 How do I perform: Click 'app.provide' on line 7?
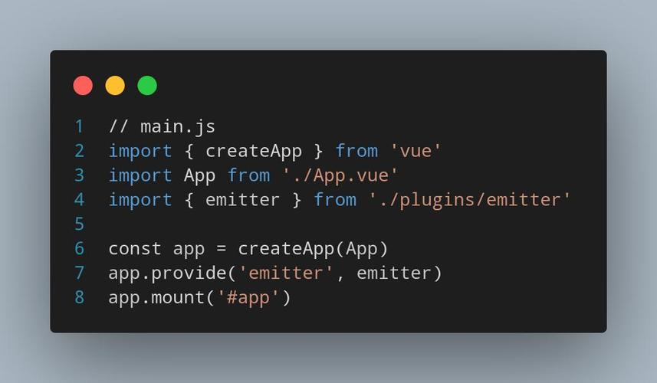tap(168, 273)
